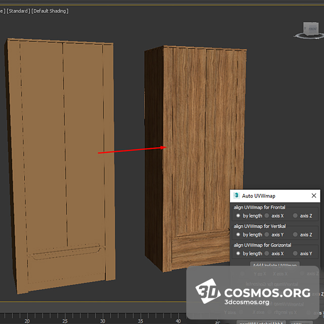Open the [Default Shading] viewport menu
Viewport: 324px width, 324px height.
coord(50,11)
